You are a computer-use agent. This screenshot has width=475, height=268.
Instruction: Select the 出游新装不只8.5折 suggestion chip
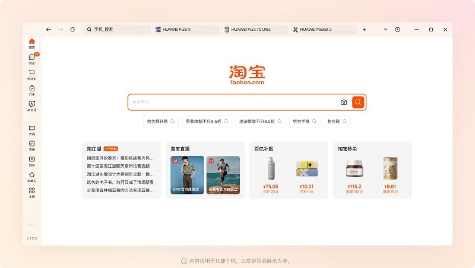pyautogui.click(x=261, y=122)
